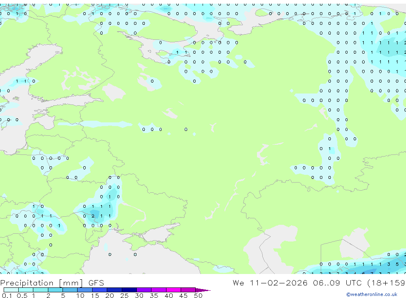
Task: Click the 0.1–0.5 mm palest cyan legend swatch
Action: tap(11, 290)
